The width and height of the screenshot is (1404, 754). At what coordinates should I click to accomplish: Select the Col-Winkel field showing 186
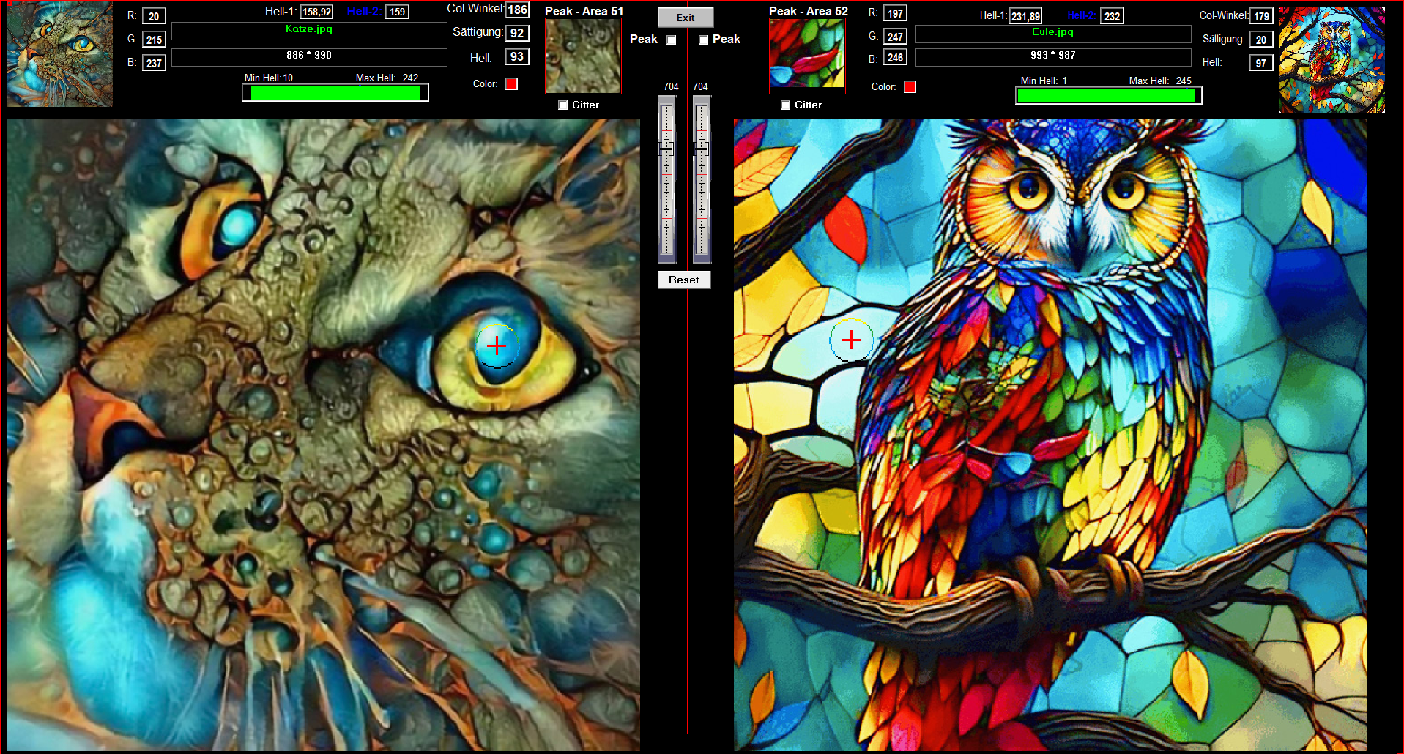[x=517, y=10]
